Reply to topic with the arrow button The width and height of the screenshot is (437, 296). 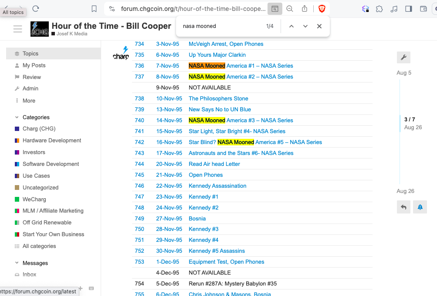403,207
